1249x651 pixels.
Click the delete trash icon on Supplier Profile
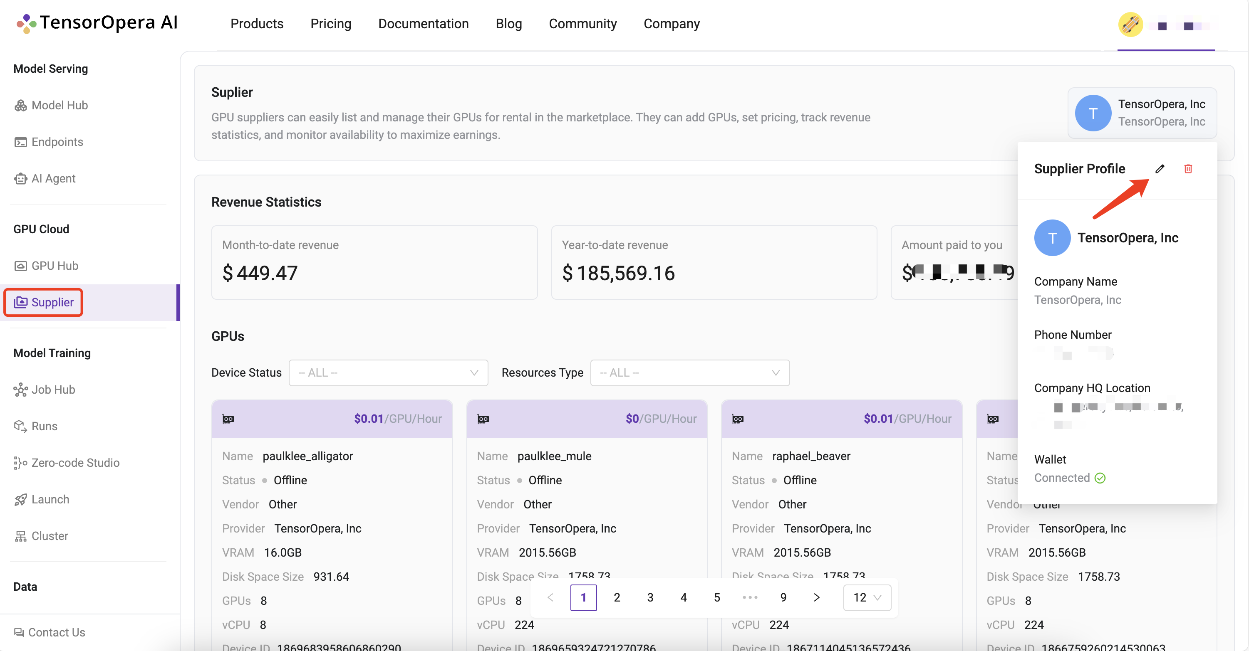[x=1187, y=169]
